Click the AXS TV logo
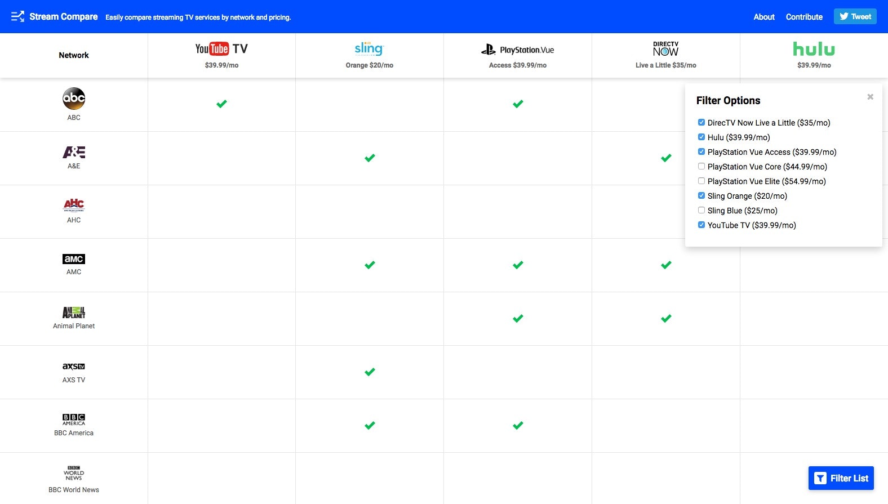 [74, 366]
